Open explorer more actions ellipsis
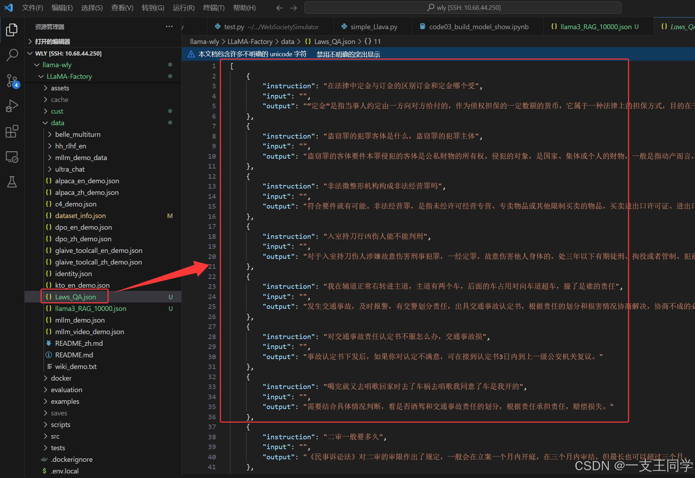695x478 pixels. pos(169,26)
